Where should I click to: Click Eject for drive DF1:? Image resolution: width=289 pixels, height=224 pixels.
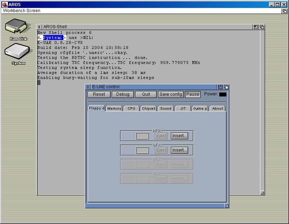coord(161,150)
